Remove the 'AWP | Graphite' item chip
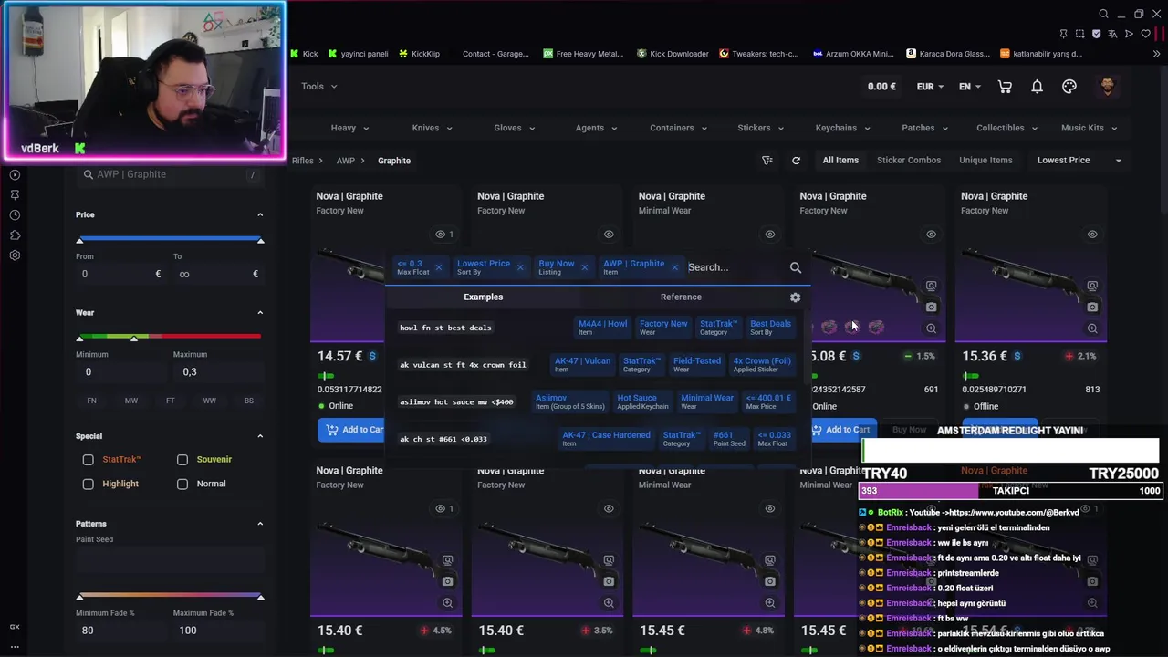The image size is (1168, 657). (x=674, y=267)
